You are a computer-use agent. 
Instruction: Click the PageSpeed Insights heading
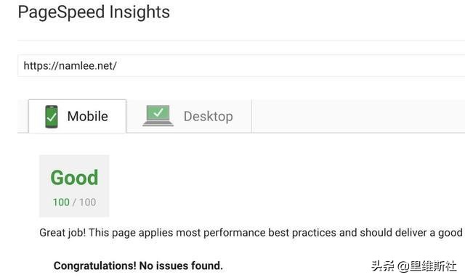[x=94, y=12]
